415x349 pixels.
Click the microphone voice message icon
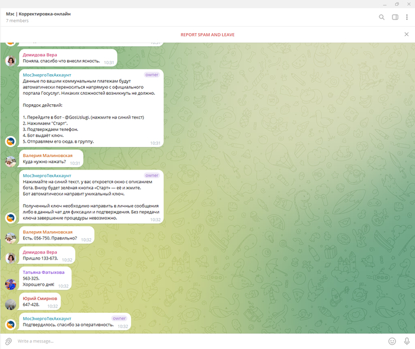407,341
